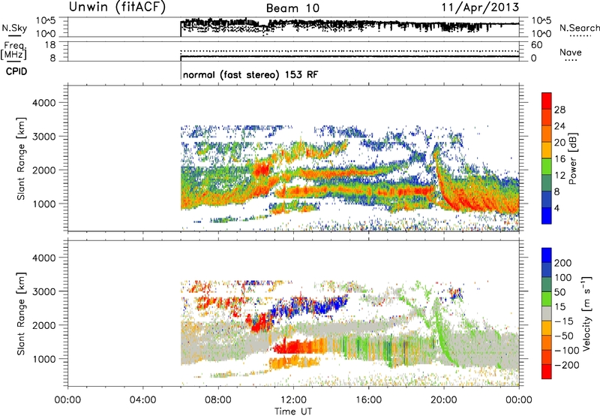Image resolution: width=600 pixels, height=416 pixels.
Task: Click the left '10^5' noise axis value
Action: tap(46, 20)
